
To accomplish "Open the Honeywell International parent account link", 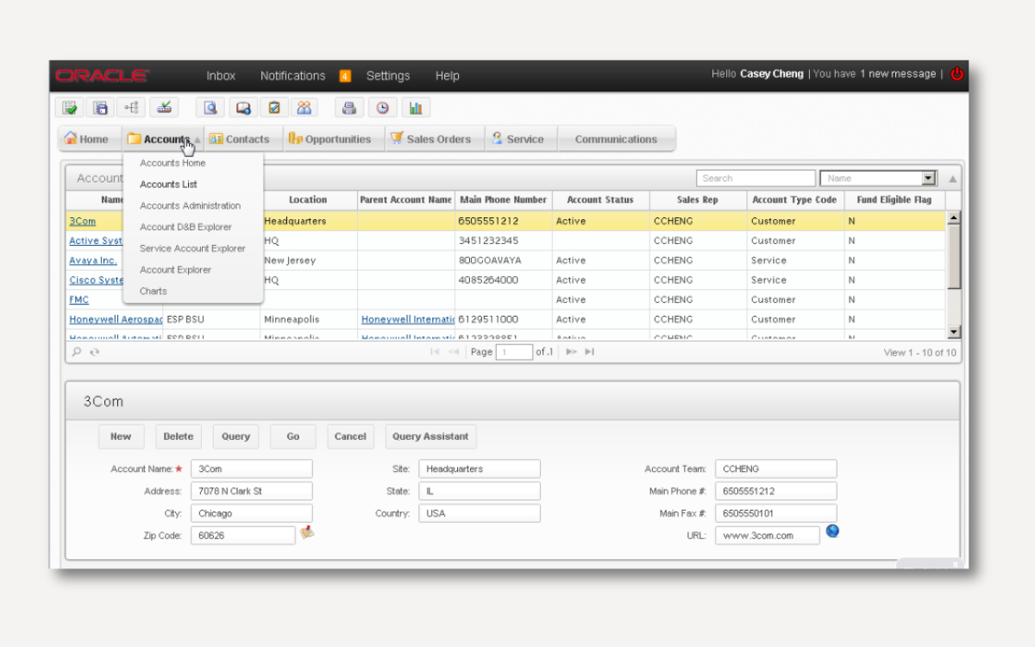I will 407,319.
